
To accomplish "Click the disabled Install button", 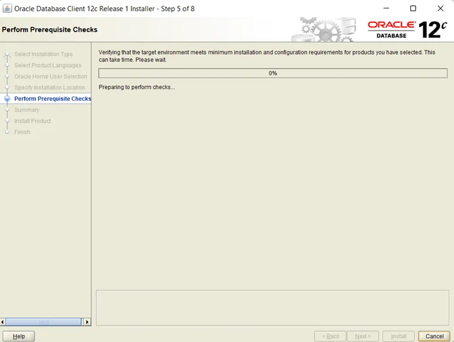I will (398, 336).
